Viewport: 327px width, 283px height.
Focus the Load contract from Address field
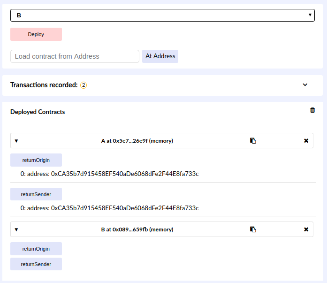tap(75, 56)
